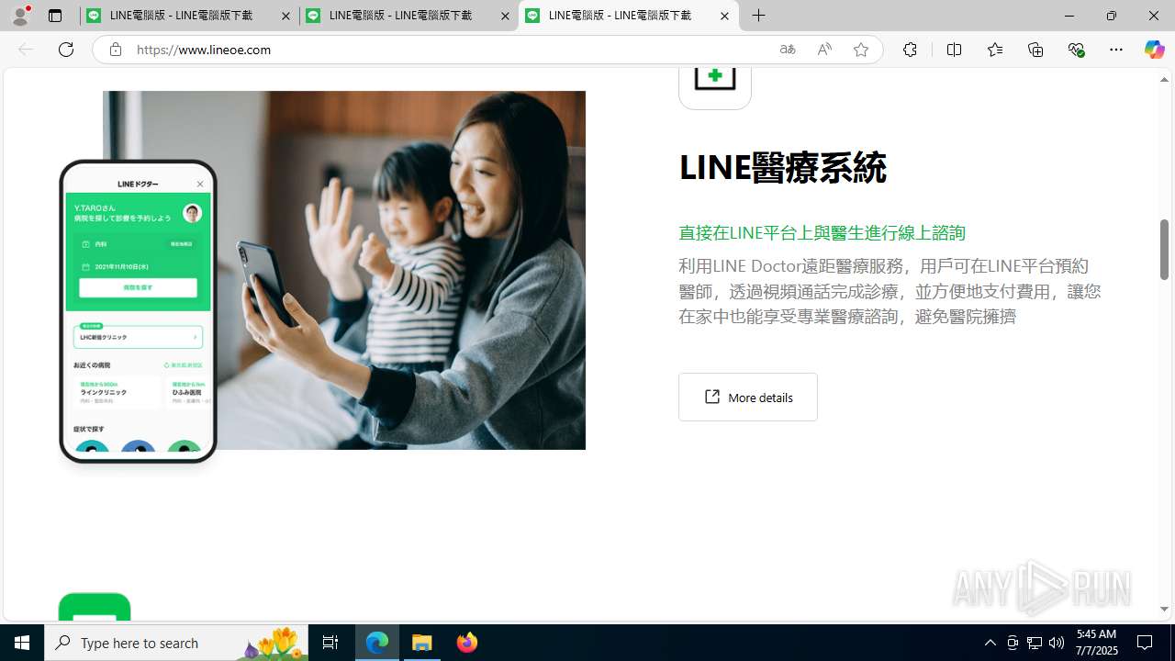This screenshot has width=1175, height=661.
Task: Open the tab actions menu icon
Action: point(55,16)
